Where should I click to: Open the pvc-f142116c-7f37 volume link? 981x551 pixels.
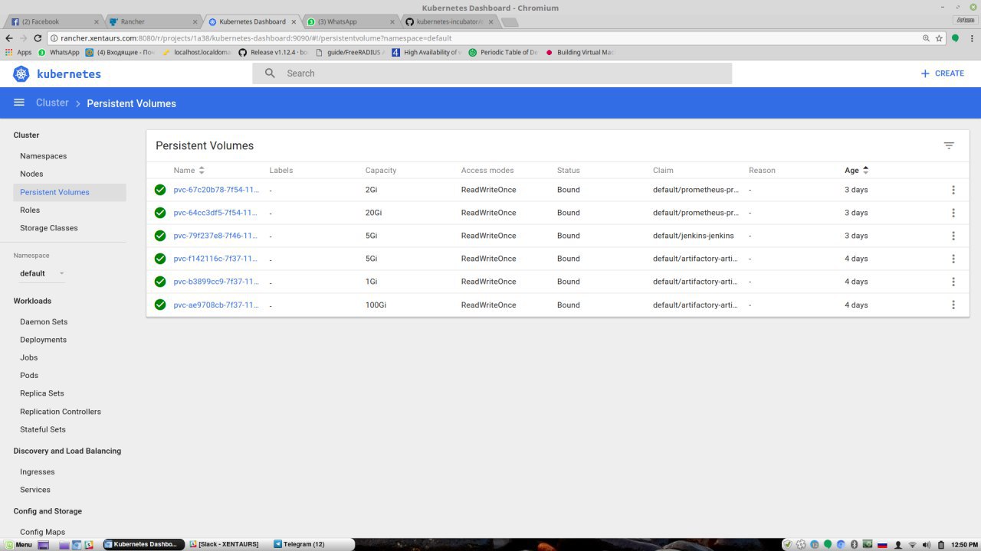pos(216,259)
